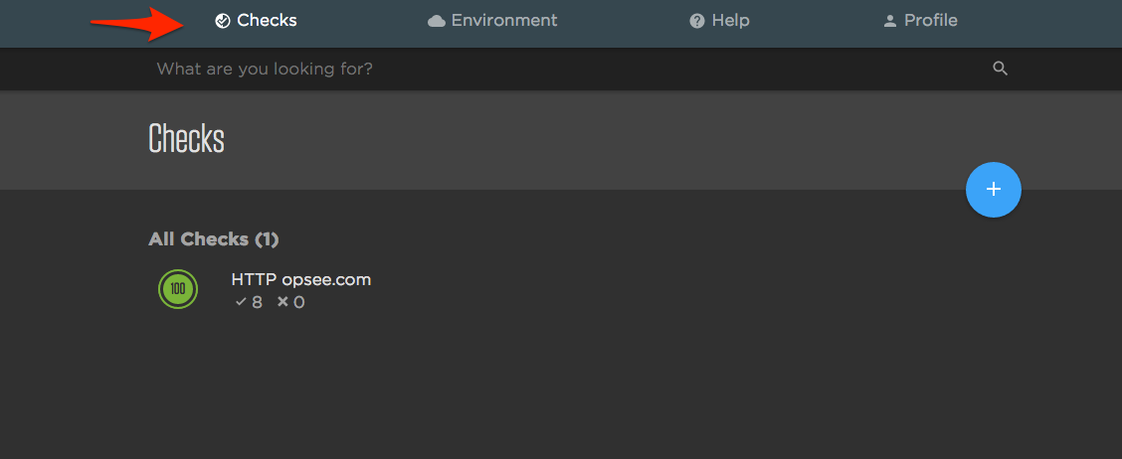Viewport: 1122px width, 459px height.
Task: Click the passing count number 8
Action: [257, 302]
